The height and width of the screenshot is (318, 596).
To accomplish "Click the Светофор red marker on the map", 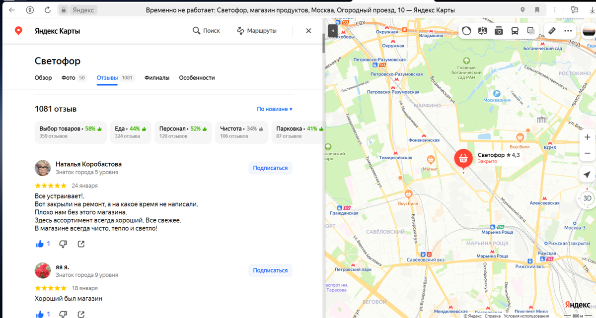I will [x=463, y=159].
